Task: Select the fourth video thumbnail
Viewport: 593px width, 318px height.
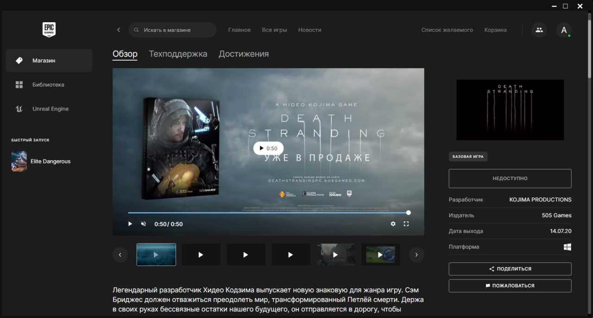Action: (x=290, y=255)
